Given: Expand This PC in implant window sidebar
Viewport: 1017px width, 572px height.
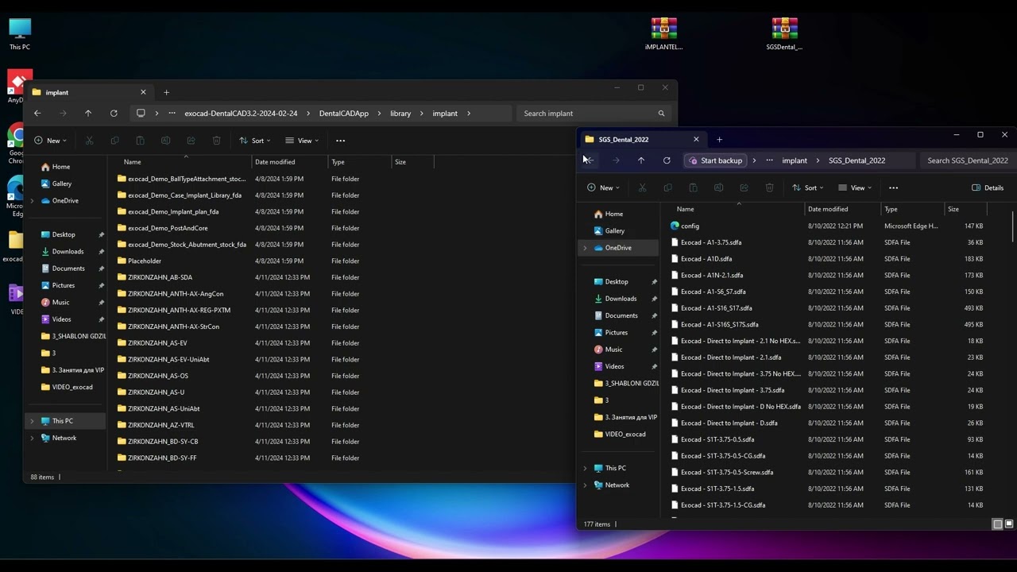Looking at the screenshot, I should (x=32, y=421).
